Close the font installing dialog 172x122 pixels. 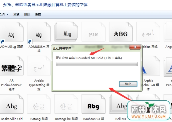[x=135, y=47]
